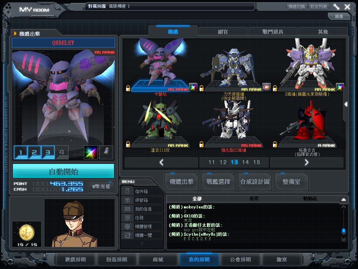Click red target skill icon on 力天使高達
The width and height of the screenshot is (358, 269).
click(266, 87)
